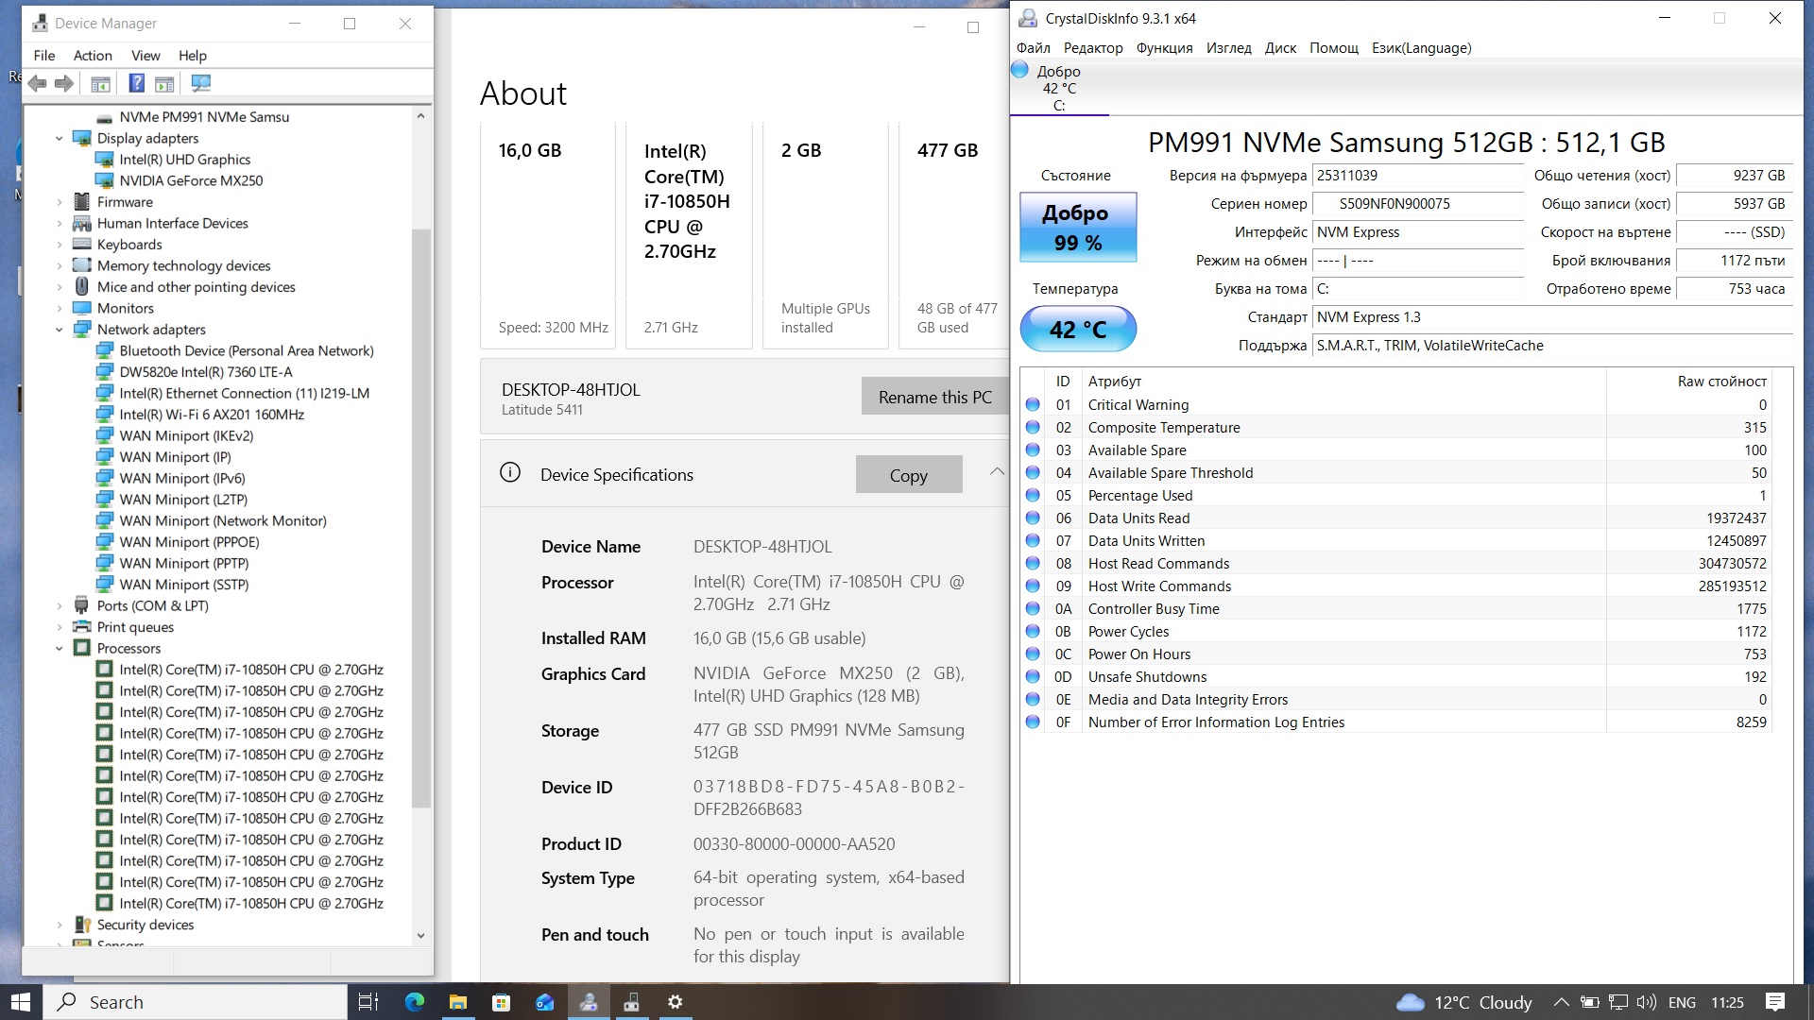Click the 42 °C temperature indicator button
Screen dimensions: 1814x1020
tap(1077, 330)
